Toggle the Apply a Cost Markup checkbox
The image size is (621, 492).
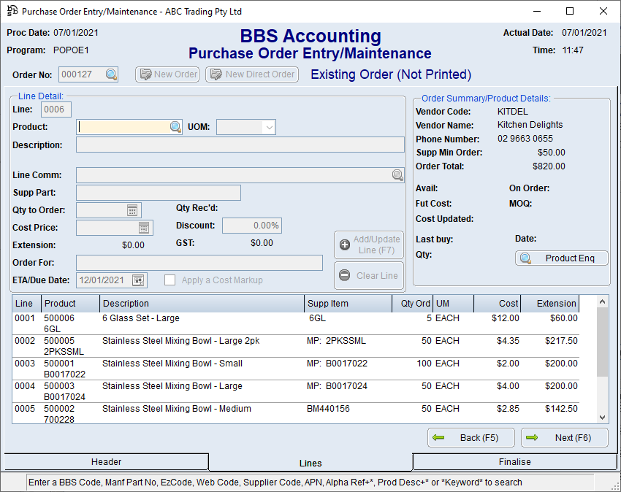point(169,280)
